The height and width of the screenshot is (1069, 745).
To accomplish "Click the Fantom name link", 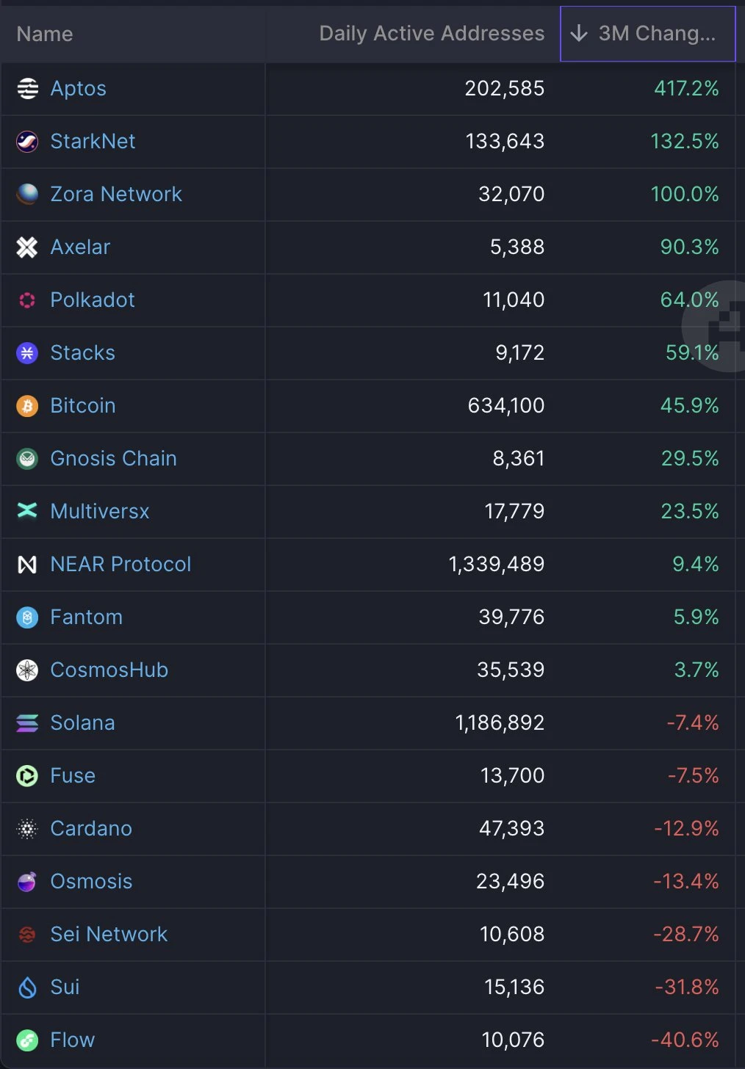I will 86,617.
